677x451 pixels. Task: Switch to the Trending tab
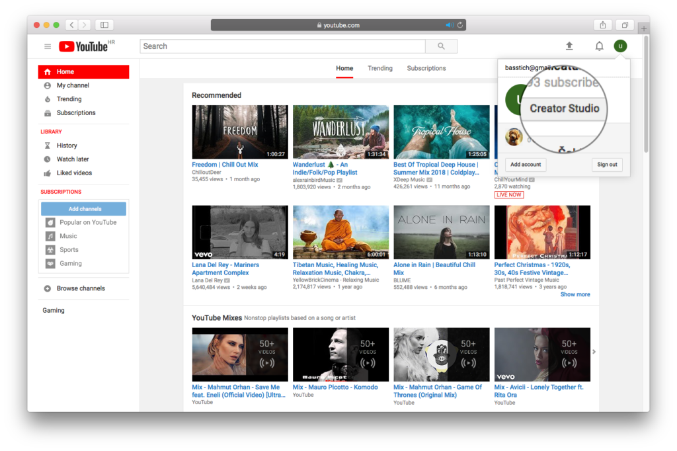pos(380,68)
